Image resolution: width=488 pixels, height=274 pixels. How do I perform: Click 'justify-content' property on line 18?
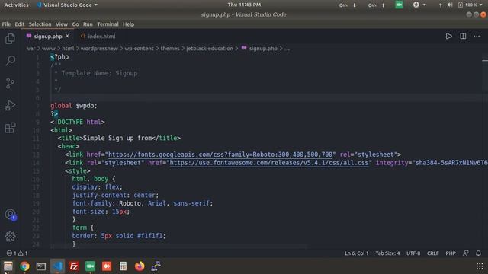click(99, 195)
